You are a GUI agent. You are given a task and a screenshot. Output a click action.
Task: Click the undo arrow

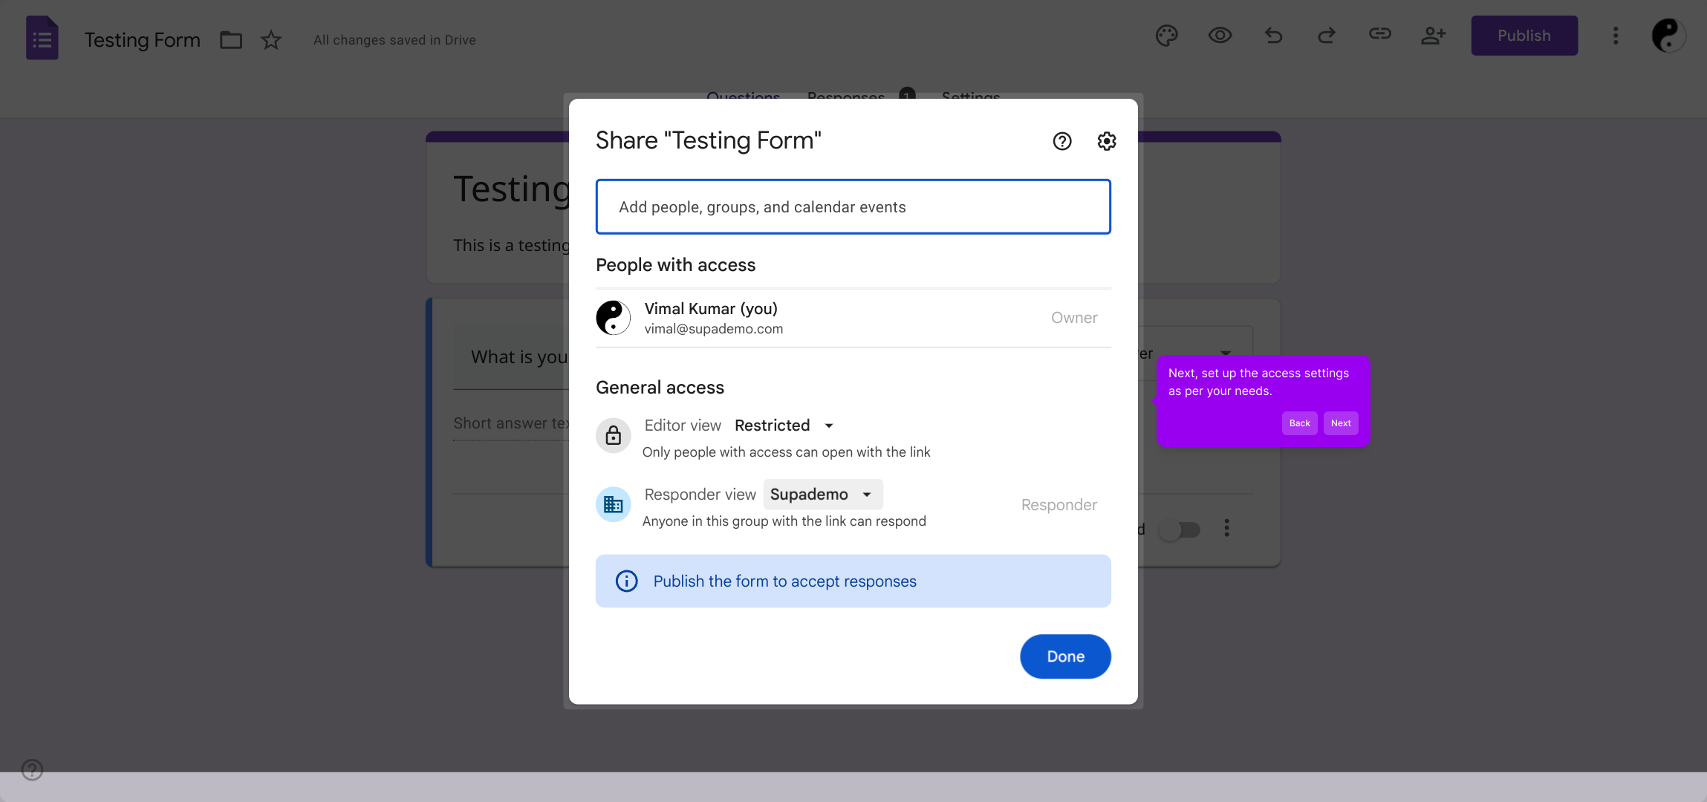(x=1273, y=35)
